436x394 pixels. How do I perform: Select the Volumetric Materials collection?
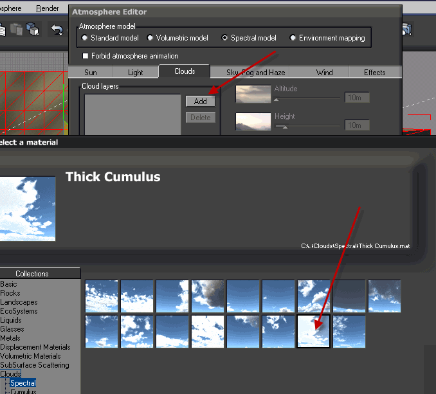31,356
